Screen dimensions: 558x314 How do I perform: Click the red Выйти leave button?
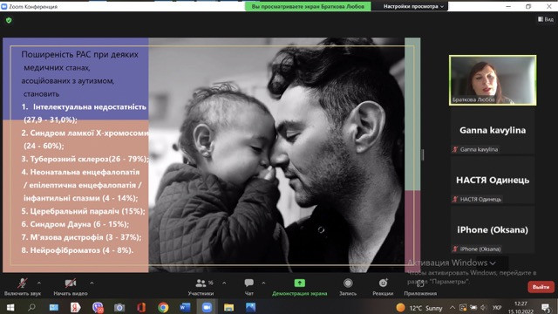pyautogui.click(x=541, y=287)
